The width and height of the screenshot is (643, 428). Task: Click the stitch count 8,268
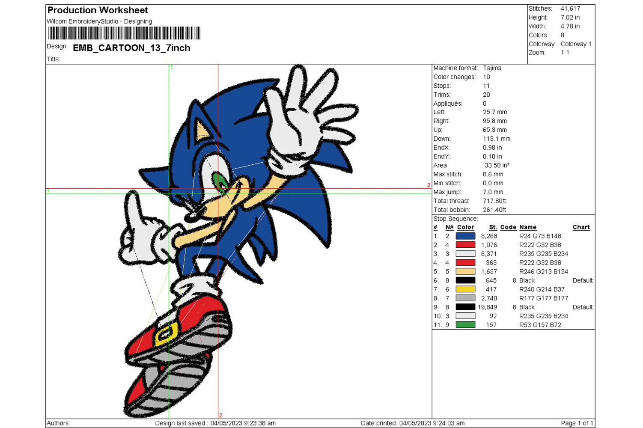pyautogui.click(x=489, y=236)
